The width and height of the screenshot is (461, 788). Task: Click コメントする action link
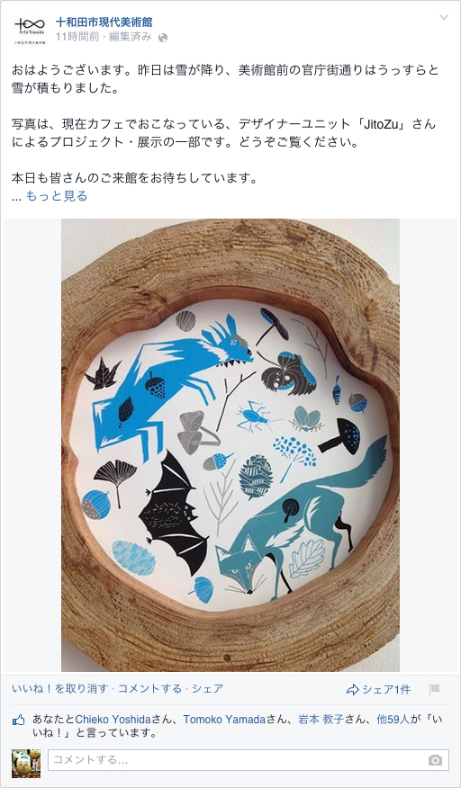150,689
